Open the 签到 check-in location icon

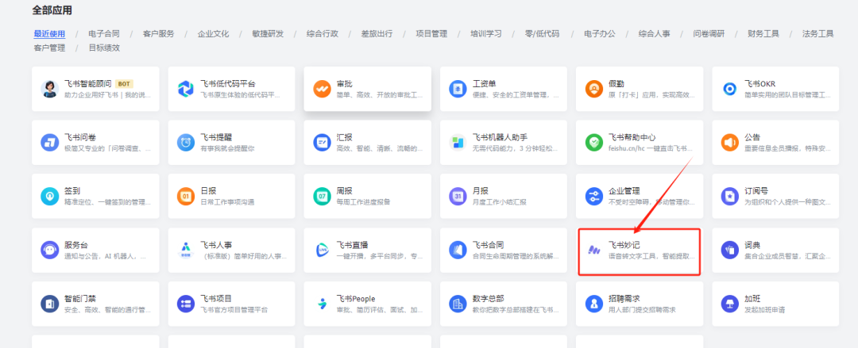[x=50, y=196]
